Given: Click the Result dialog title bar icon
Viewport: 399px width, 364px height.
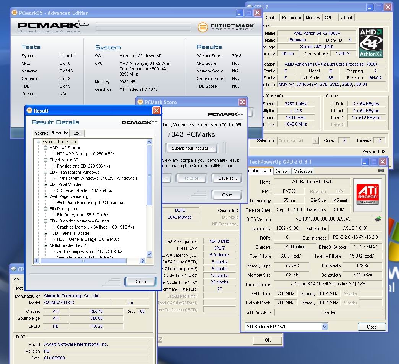Looking at the screenshot, I should click(x=29, y=110).
